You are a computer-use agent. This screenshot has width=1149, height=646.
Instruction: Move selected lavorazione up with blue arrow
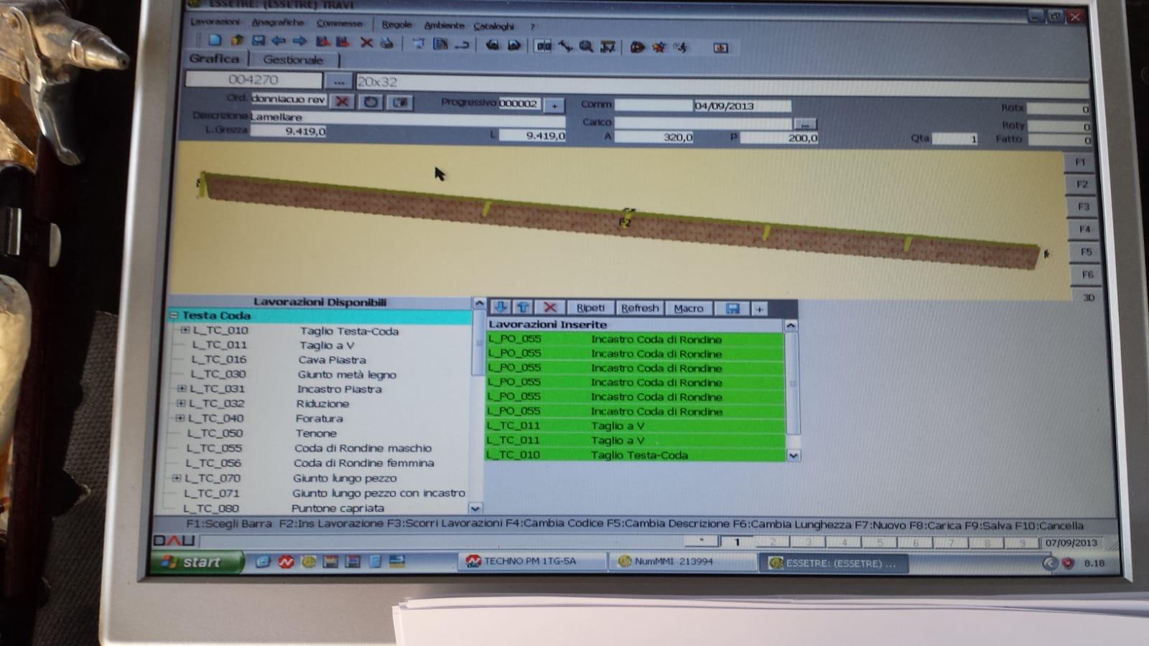[523, 307]
